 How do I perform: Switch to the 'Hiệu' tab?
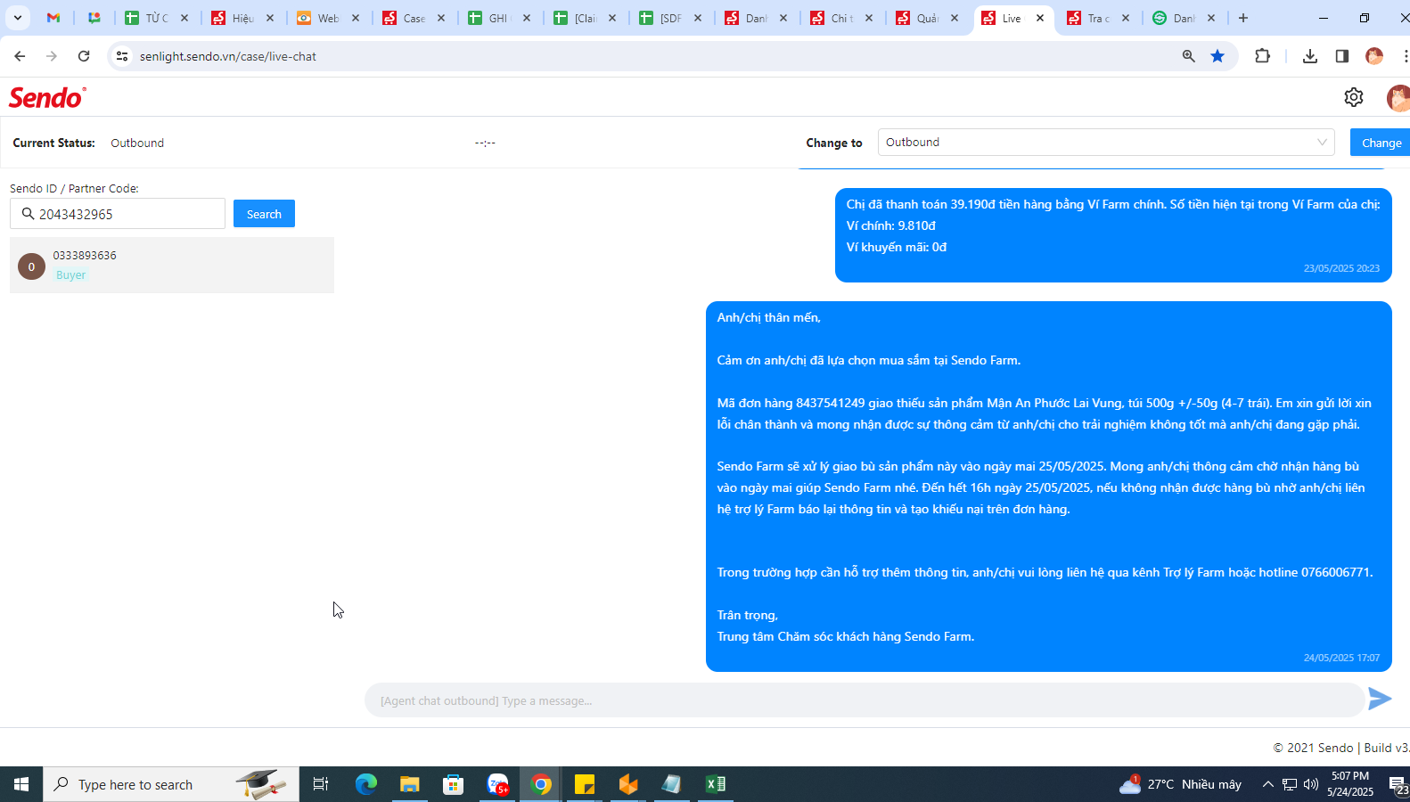tap(242, 18)
